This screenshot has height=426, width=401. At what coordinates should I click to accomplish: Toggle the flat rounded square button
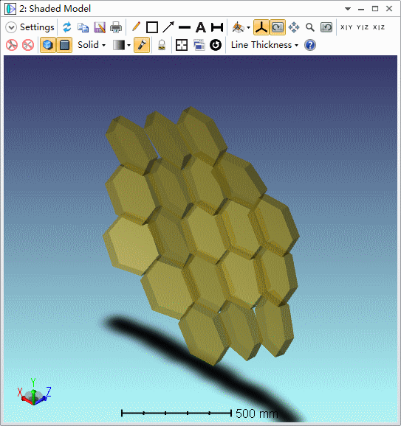pyautogui.click(x=64, y=45)
